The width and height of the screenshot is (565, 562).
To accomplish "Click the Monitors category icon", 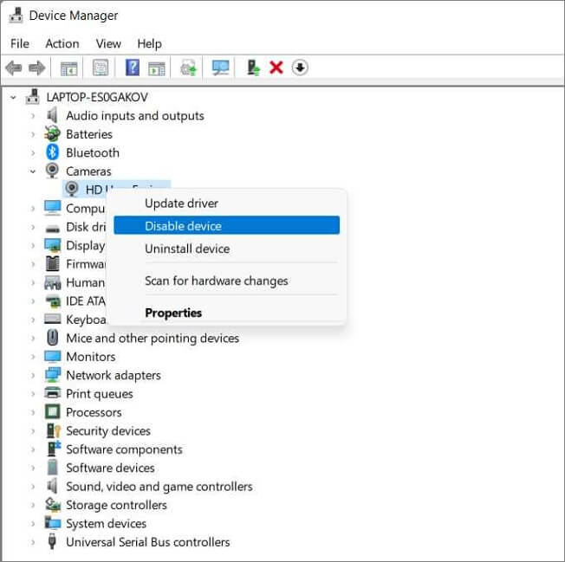I will click(53, 357).
